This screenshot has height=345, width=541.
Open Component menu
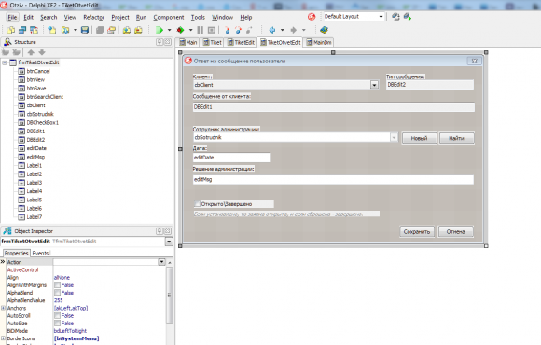point(169,17)
